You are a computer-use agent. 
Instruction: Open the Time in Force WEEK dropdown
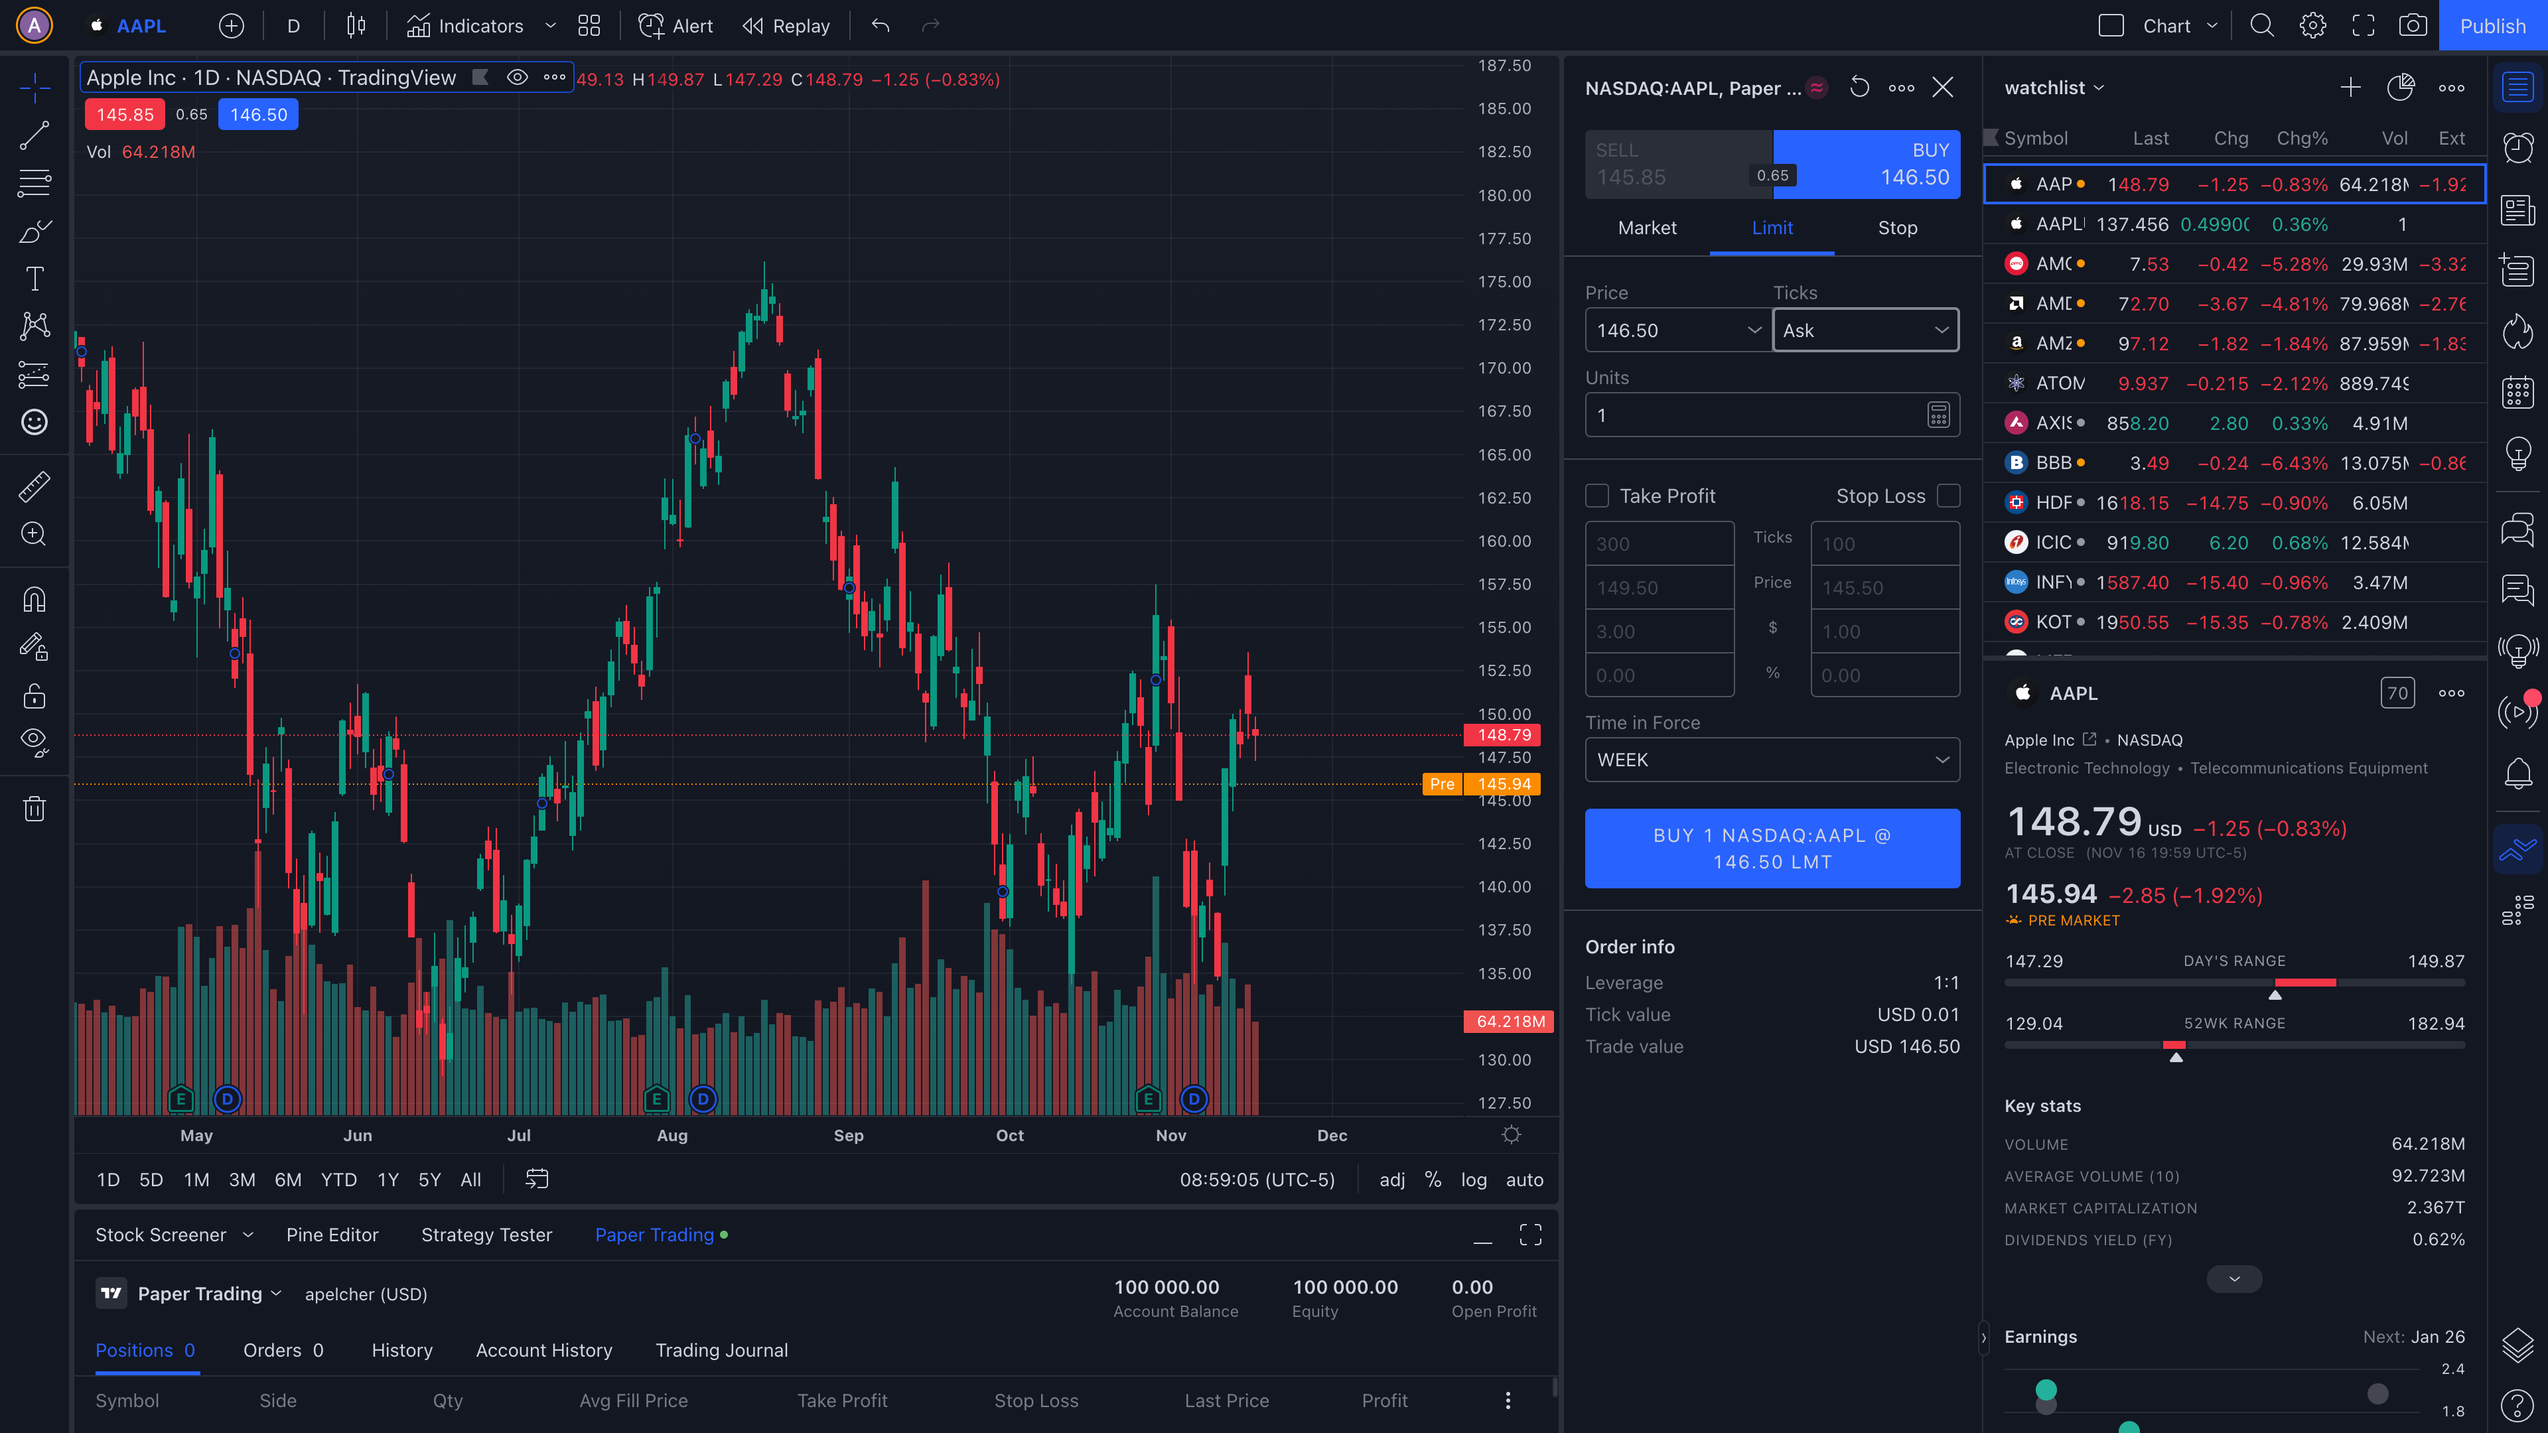point(1772,760)
